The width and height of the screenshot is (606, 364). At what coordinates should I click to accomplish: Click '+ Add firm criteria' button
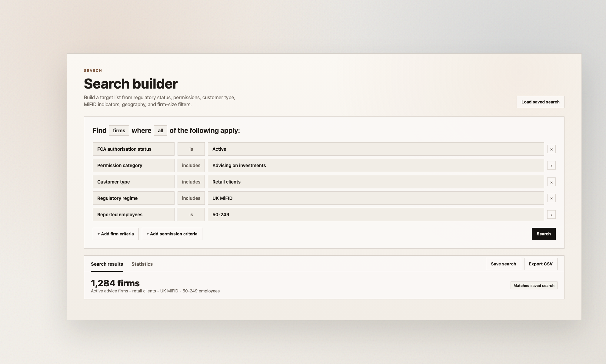tap(115, 234)
